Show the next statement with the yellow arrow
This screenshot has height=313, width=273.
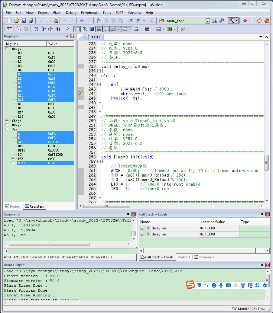click(x=67, y=29)
